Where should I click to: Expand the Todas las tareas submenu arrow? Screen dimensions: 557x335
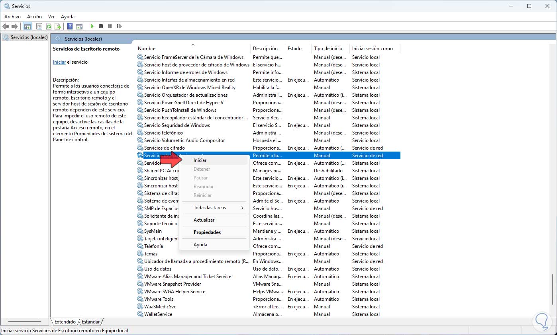242,208
